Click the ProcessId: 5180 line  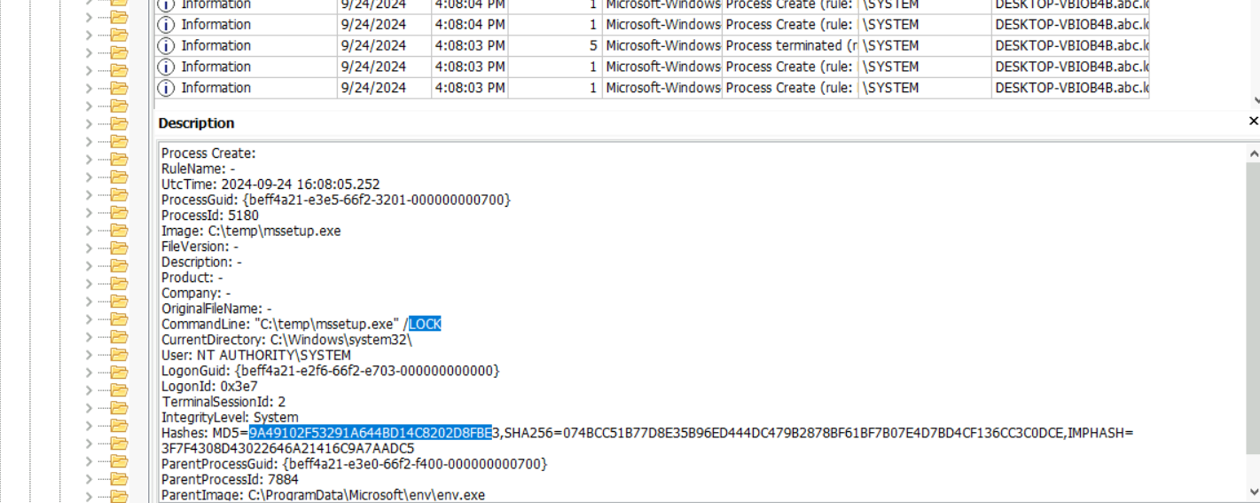pyautogui.click(x=210, y=216)
